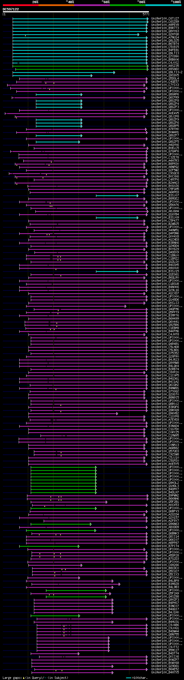The width and height of the screenshot is (184, 680).
Task: Select label UniRef100_B4H7X5
Action: 165,672
